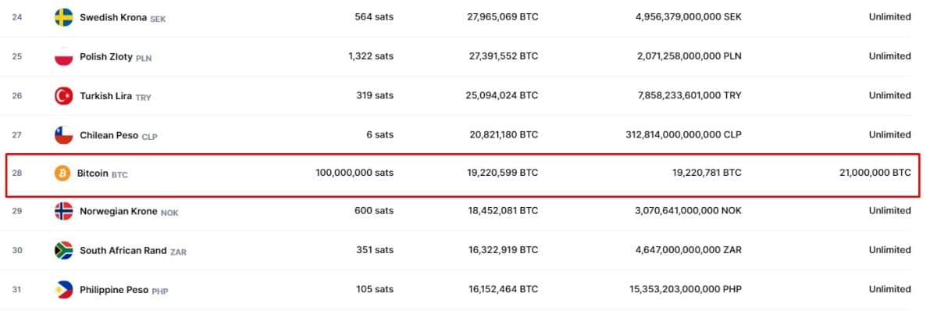The image size is (937, 311).
Task: Open the Chilean Peso CLP entry
Action: click(x=119, y=135)
